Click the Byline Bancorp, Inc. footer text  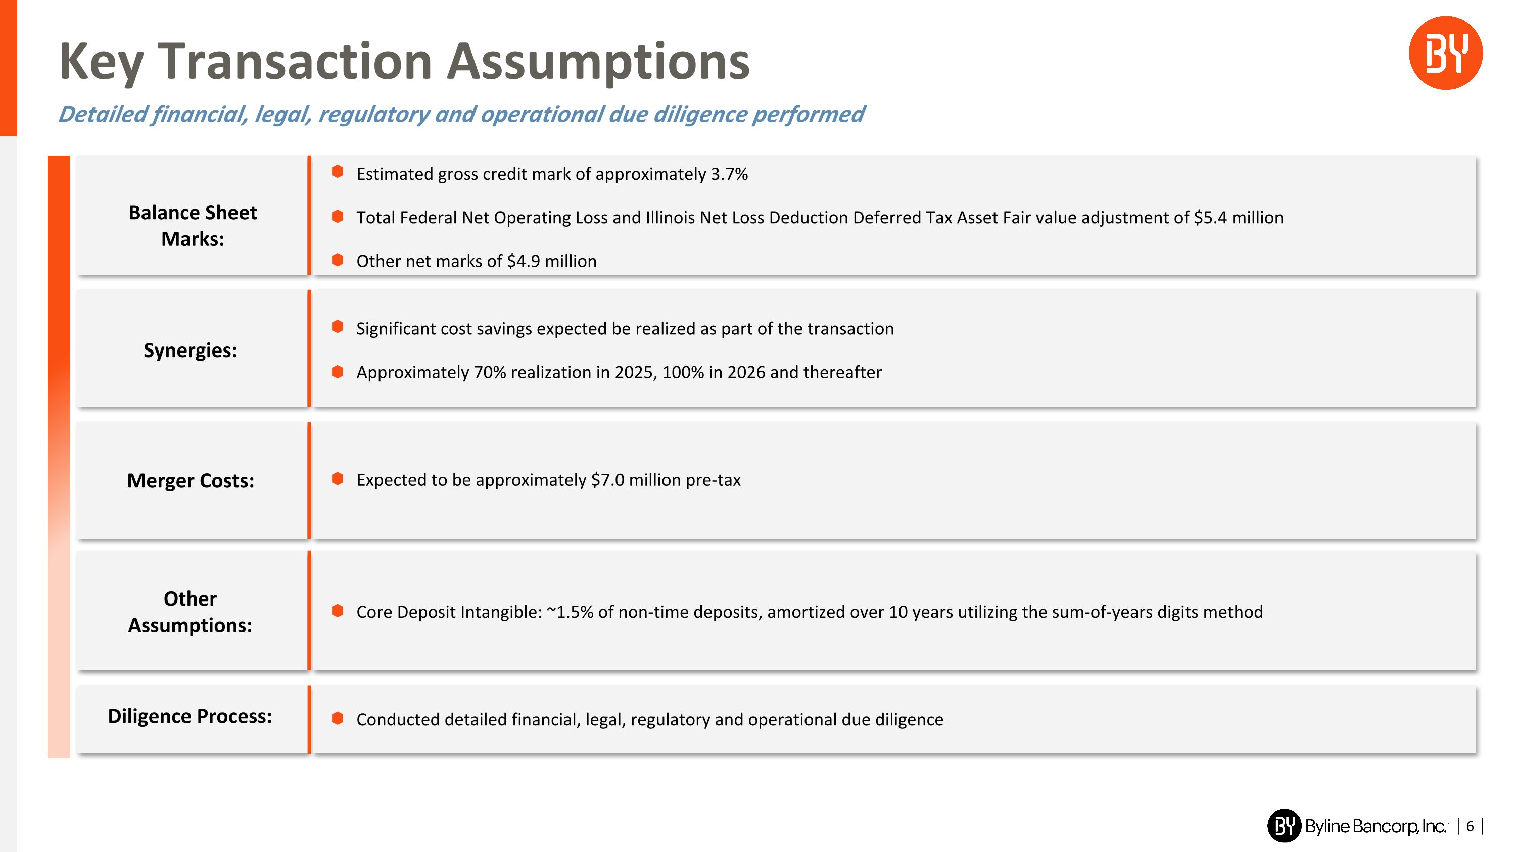click(1376, 826)
